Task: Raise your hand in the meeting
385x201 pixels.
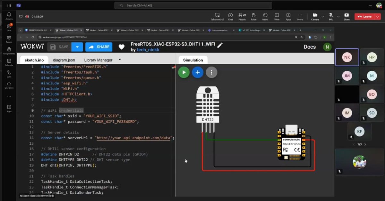Action: [x=253, y=17]
